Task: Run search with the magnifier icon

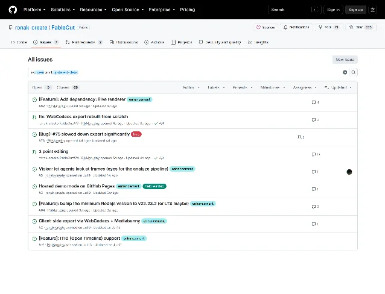Action: pyautogui.click(x=353, y=72)
